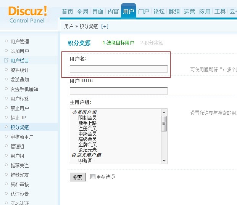Open the 群组 top navigation tab
Image resolution: width=237 pixels, height=205 pixels.
tap(174, 12)
